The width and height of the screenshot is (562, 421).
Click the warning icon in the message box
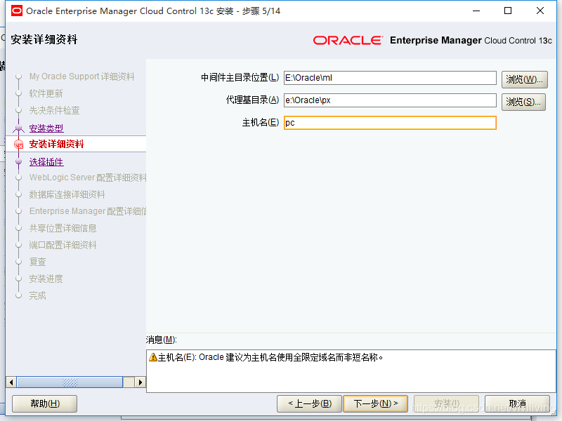point(153,357)
